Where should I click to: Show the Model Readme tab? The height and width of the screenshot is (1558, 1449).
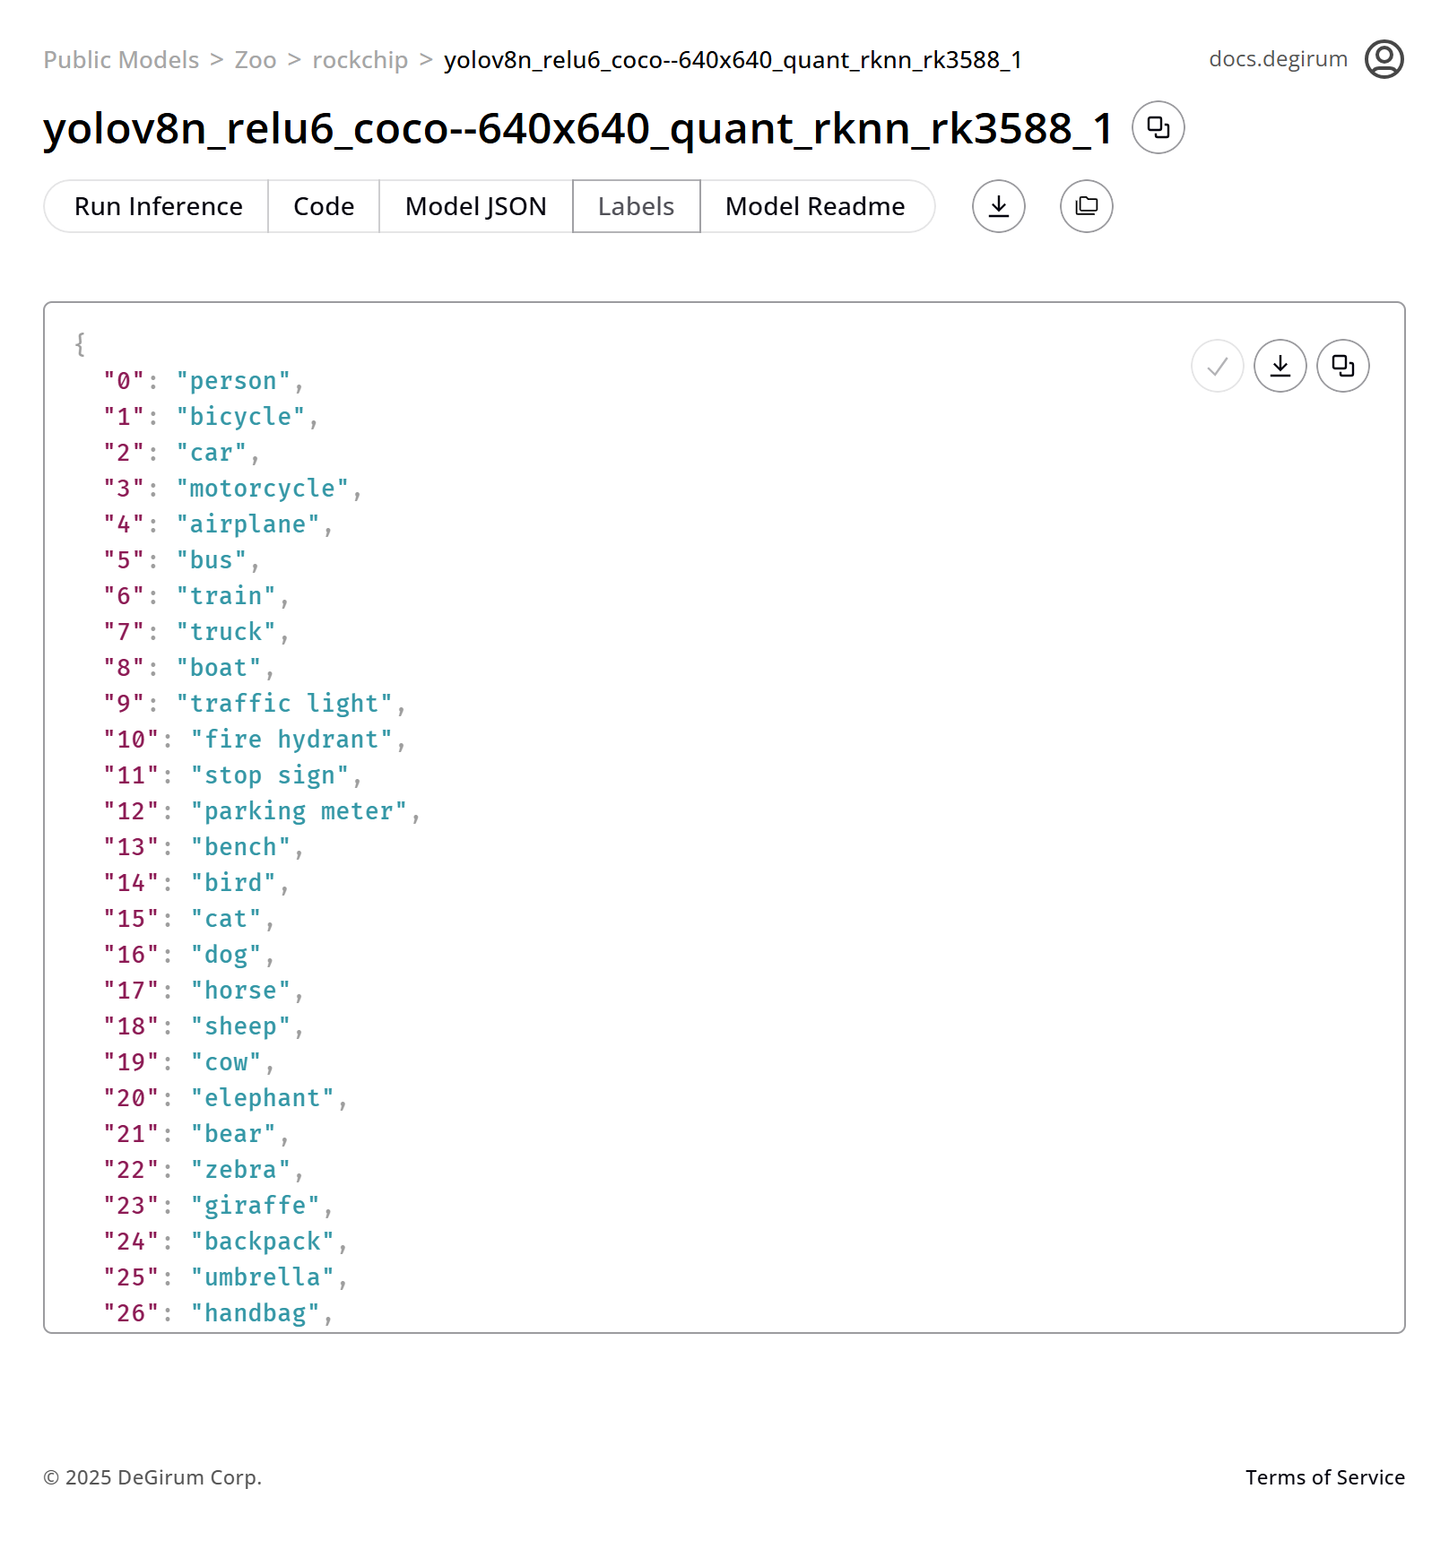pos(815,206)
